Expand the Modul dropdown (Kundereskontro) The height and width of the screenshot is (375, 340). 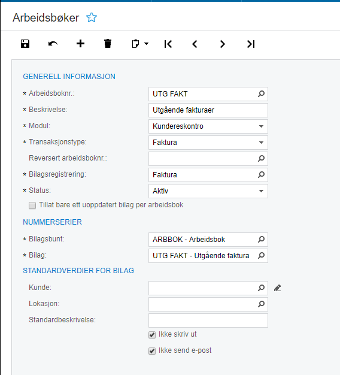pos(262,126)
